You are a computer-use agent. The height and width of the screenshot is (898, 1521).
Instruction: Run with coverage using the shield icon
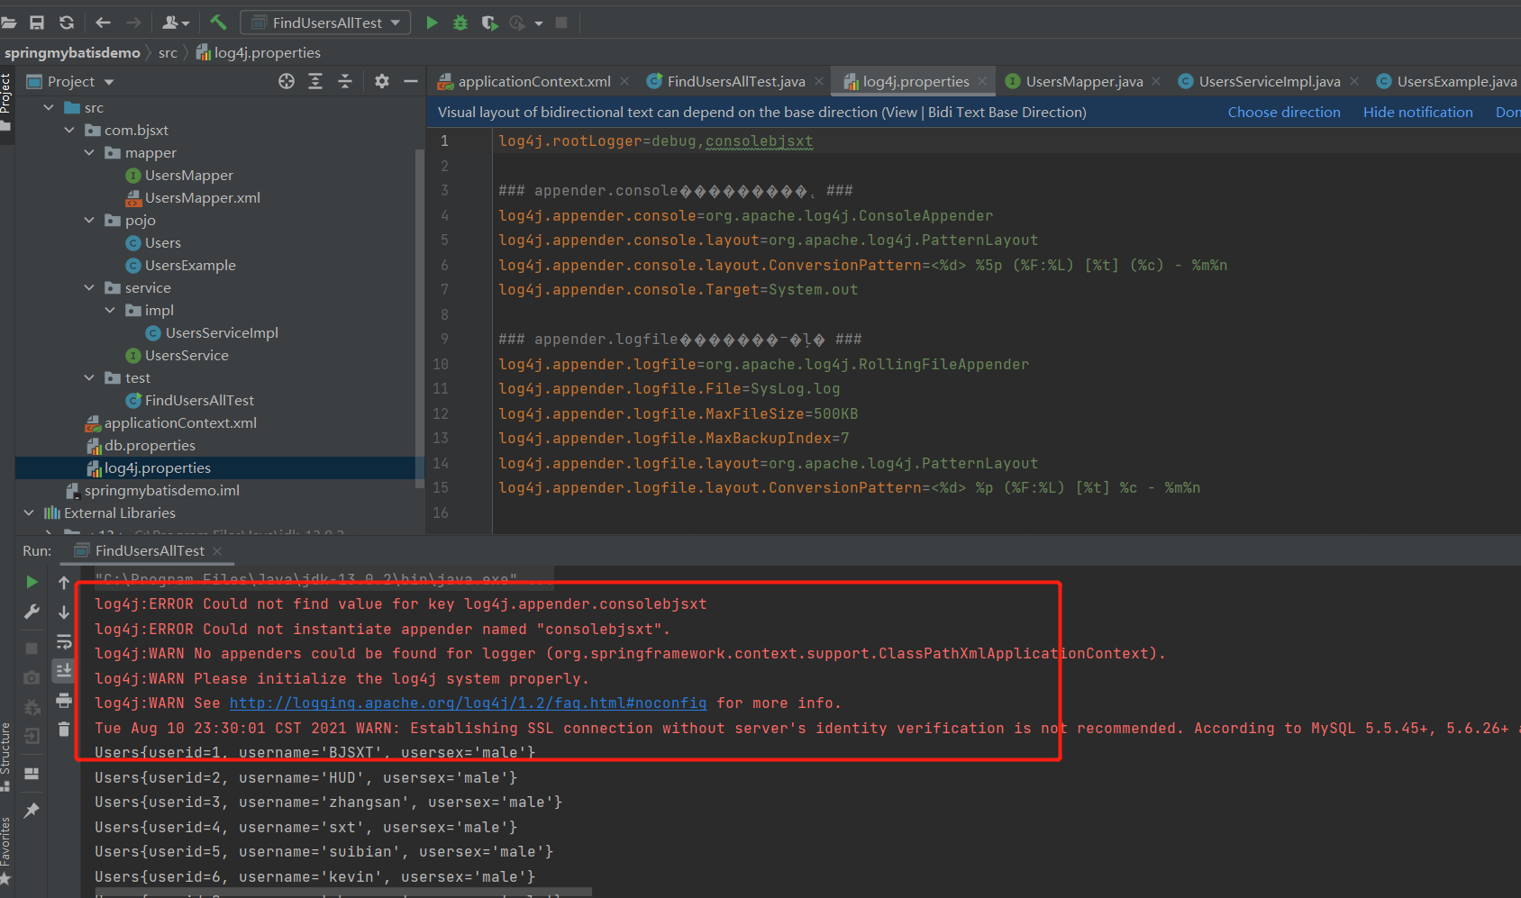point(489,23)
